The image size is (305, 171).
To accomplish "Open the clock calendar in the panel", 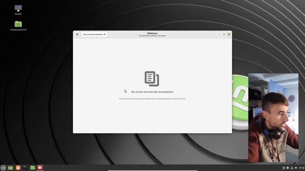I will click(x=302, y=168).
